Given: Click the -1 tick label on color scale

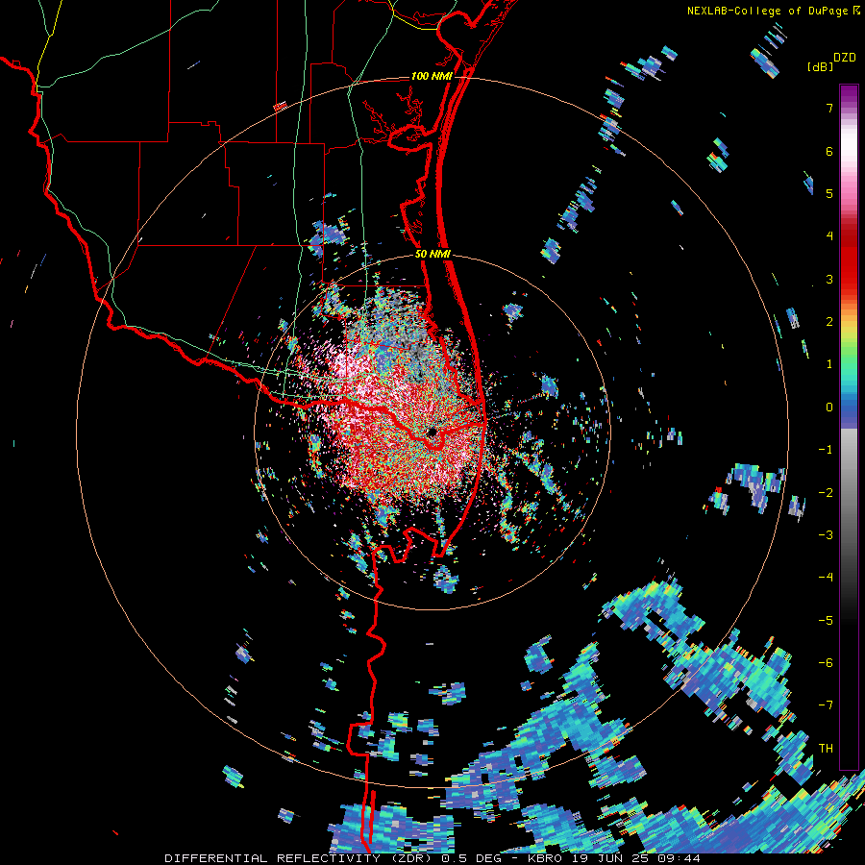Looking at the screenshot, I should click(826, 450).
